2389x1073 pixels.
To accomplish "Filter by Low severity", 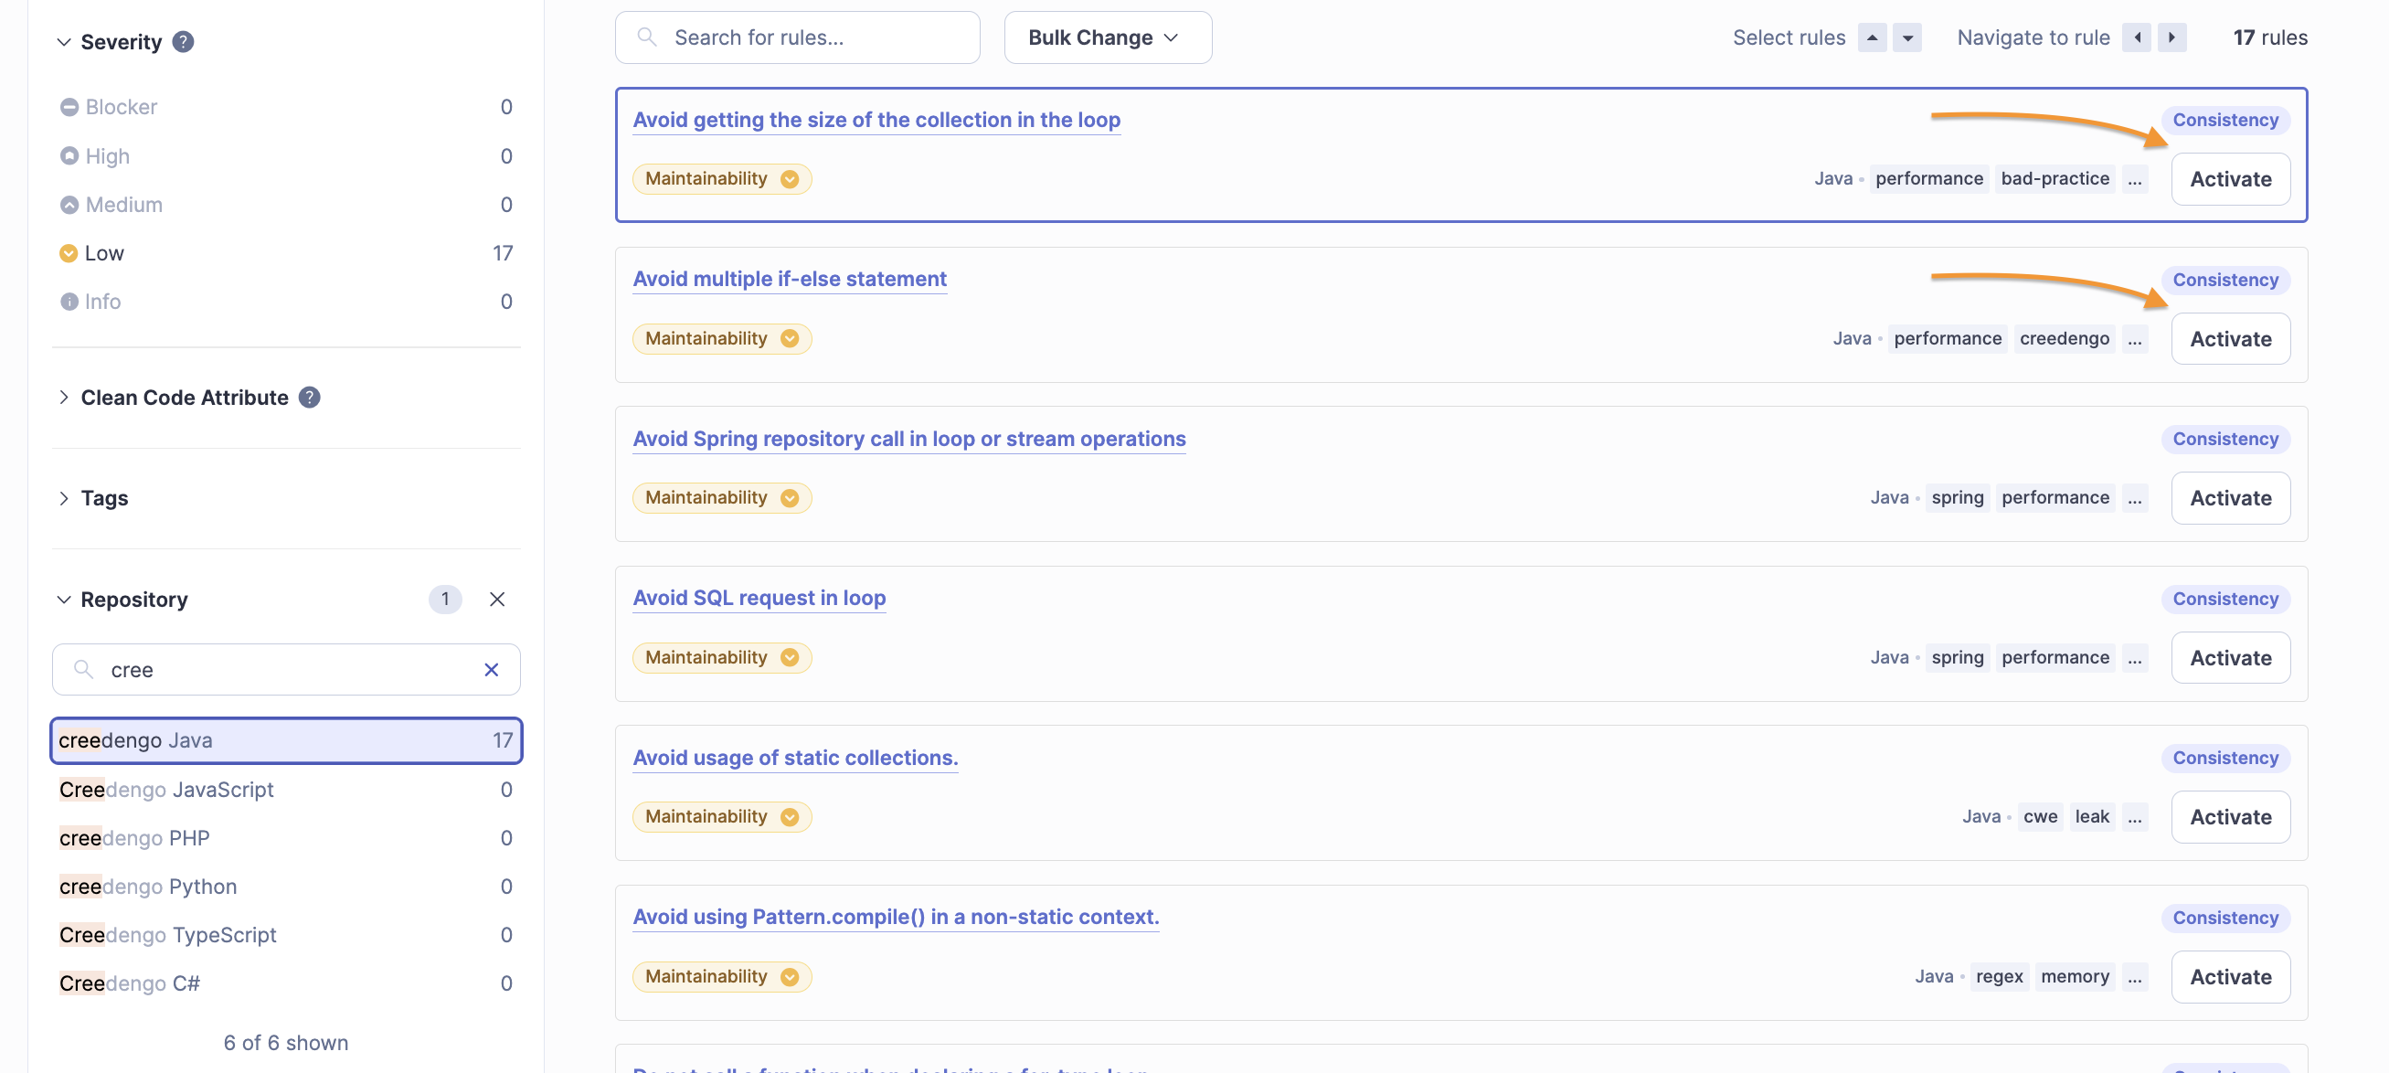I will pos(287,253).
